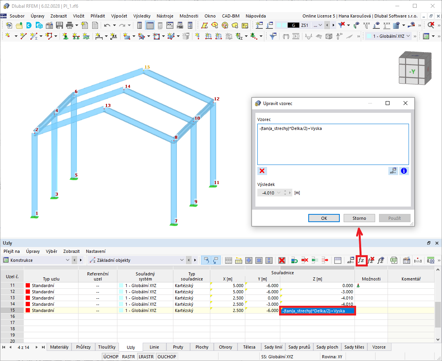Expand the undo history dropdown arrow
This screenshot has width=442, height=361.
(x=114, y=25)
